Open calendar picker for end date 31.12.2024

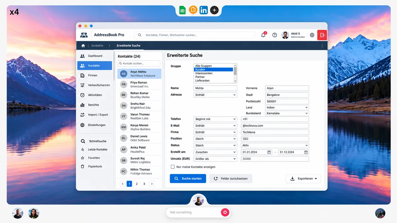click(x=306, y=152)
